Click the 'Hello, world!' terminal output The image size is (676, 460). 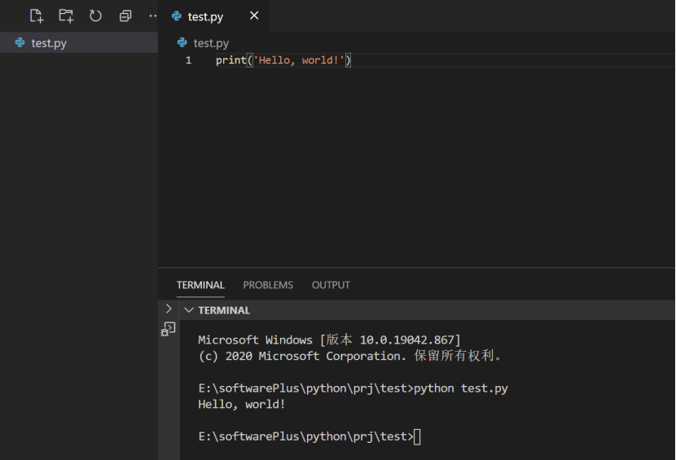click(x=241, y=405)
